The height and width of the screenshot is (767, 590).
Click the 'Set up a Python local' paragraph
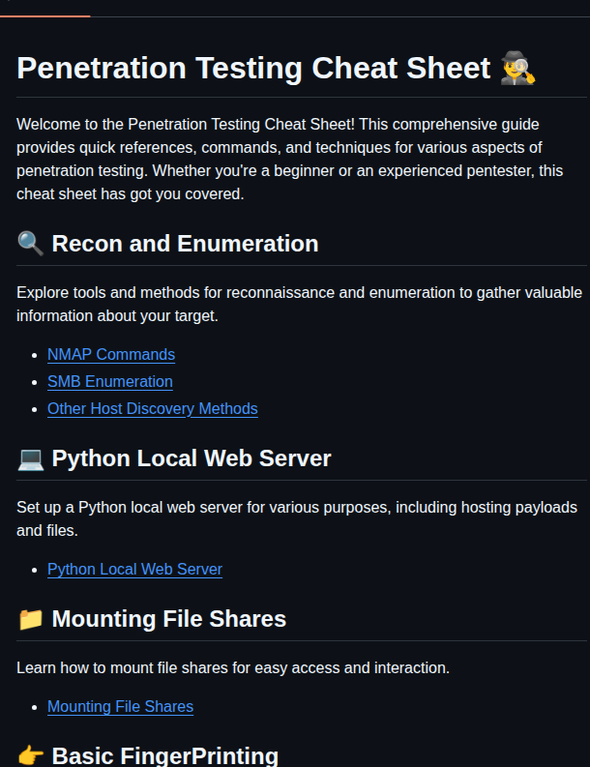coord(297,519)
